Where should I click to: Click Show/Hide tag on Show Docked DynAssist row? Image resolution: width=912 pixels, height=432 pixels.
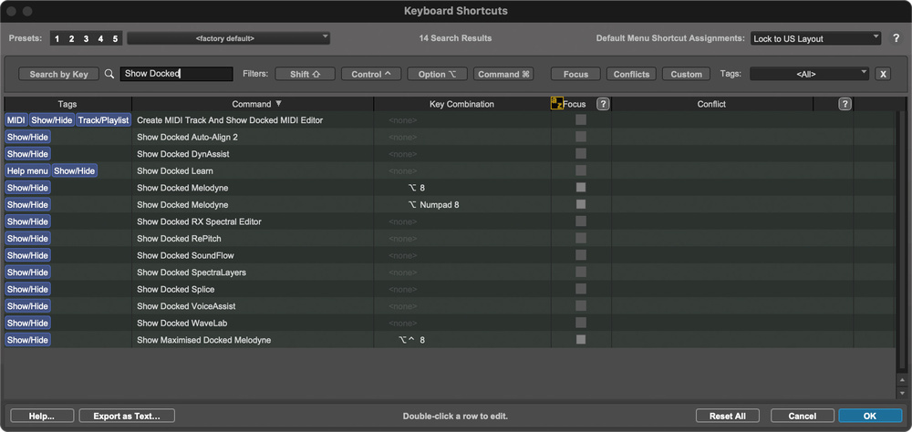click(x=27, y=154)
